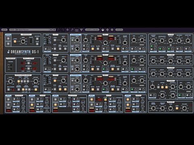The image size is (194, 145).
Task: Click the Filter Resonance knob
Action: (162, 41)
